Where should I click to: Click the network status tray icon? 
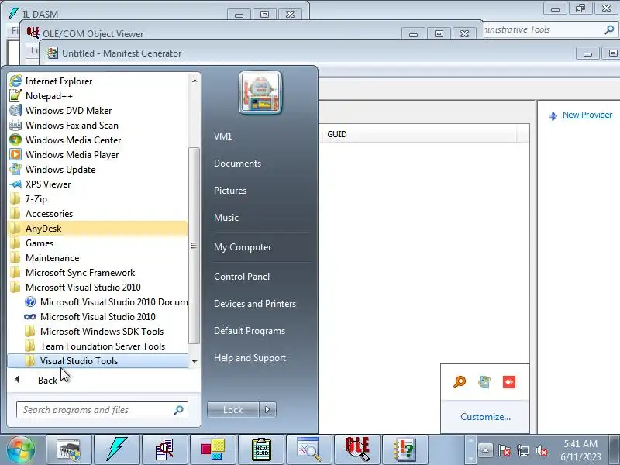(x=523, y=450)
